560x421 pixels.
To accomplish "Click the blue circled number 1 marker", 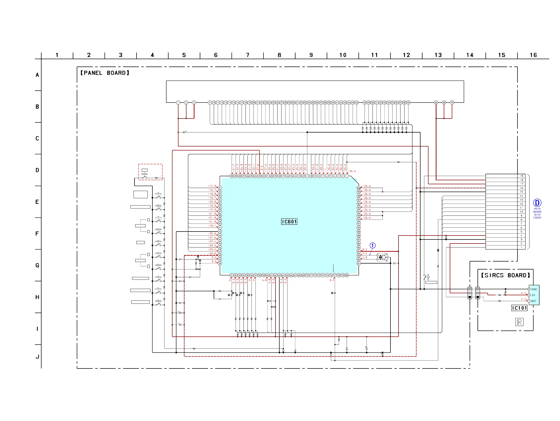I will pos(372,245).
